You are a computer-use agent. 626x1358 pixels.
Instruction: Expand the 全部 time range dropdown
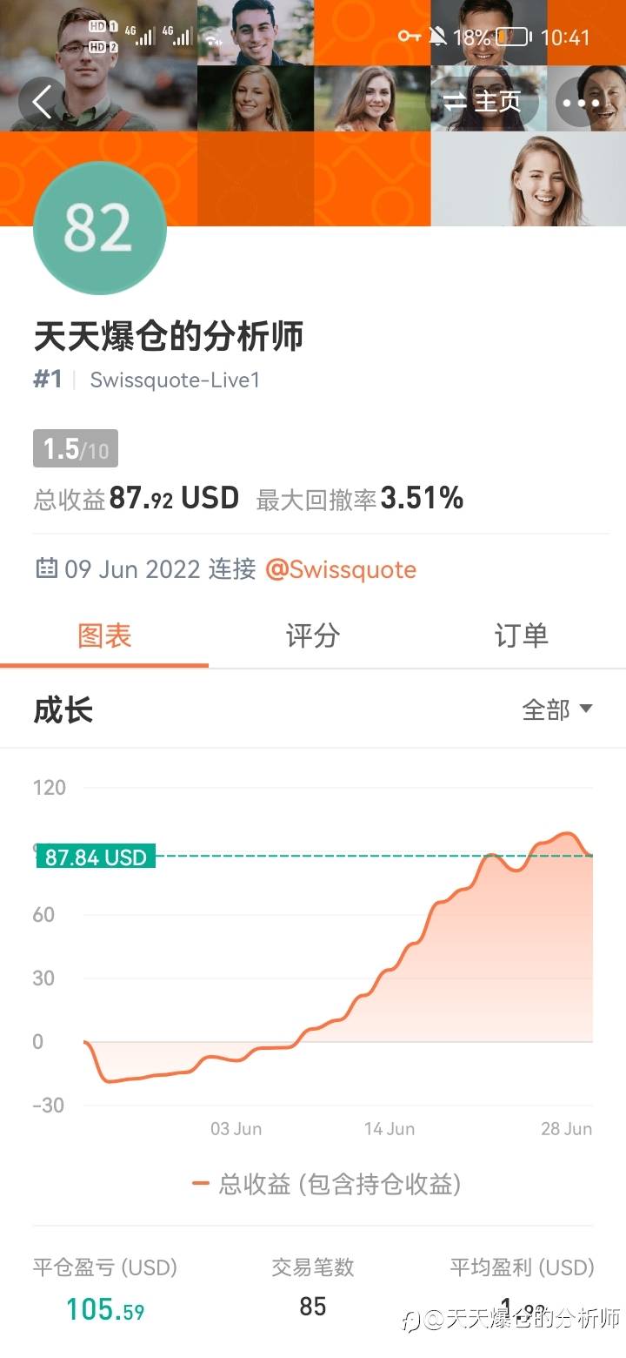(556, 709)
